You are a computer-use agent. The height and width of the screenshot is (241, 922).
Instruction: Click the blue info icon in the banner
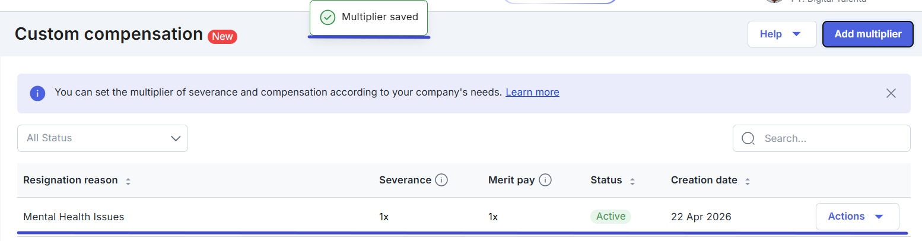[38, 93]
